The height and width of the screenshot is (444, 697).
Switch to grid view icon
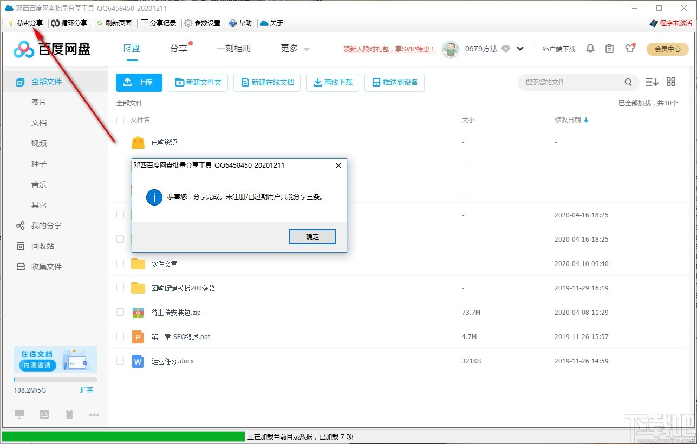tap(671, 82)
